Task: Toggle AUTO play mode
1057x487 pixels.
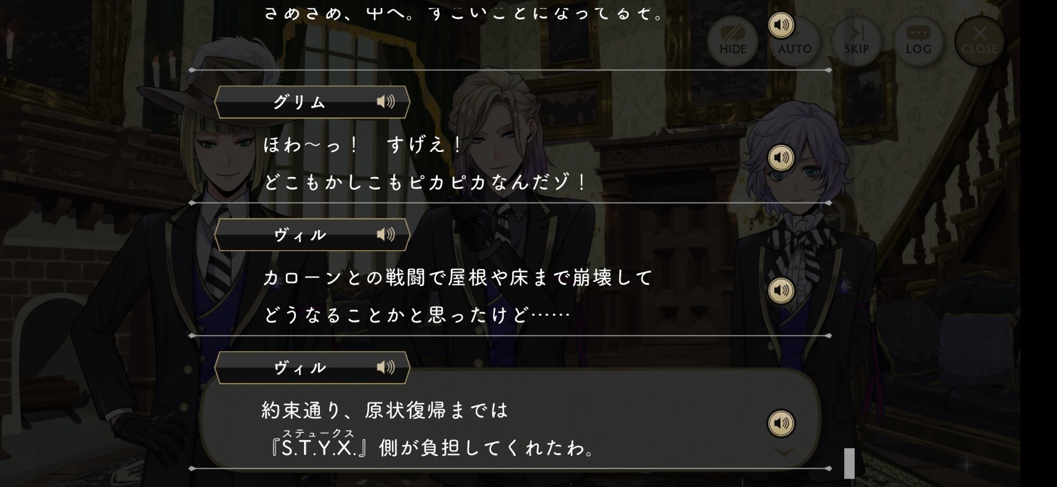Action: pyautogui.click(x=794, y=41)
